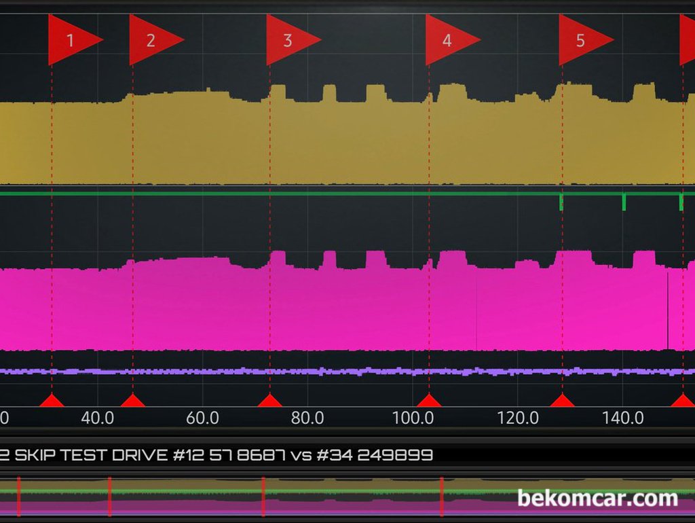Click the first red marker in overview strip
This screenshot has width=695, height=523.
click(x=18, y=497)
